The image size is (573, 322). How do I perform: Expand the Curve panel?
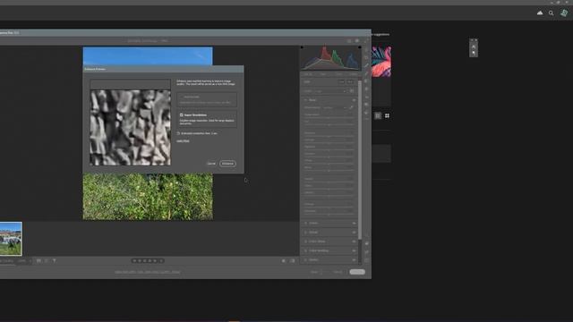[x=305, y=223]
